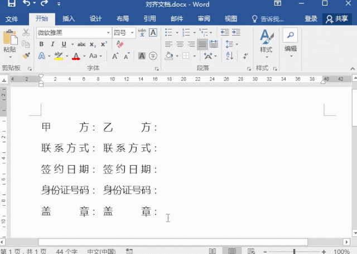Click the 粘贴 paste button
Viewport: 357px width, 254px height.
point(10,41)
